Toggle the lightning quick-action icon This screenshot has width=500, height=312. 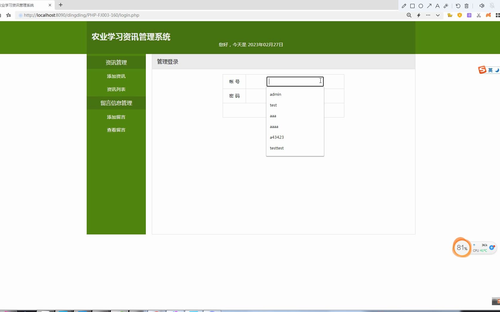coord(418,15)
